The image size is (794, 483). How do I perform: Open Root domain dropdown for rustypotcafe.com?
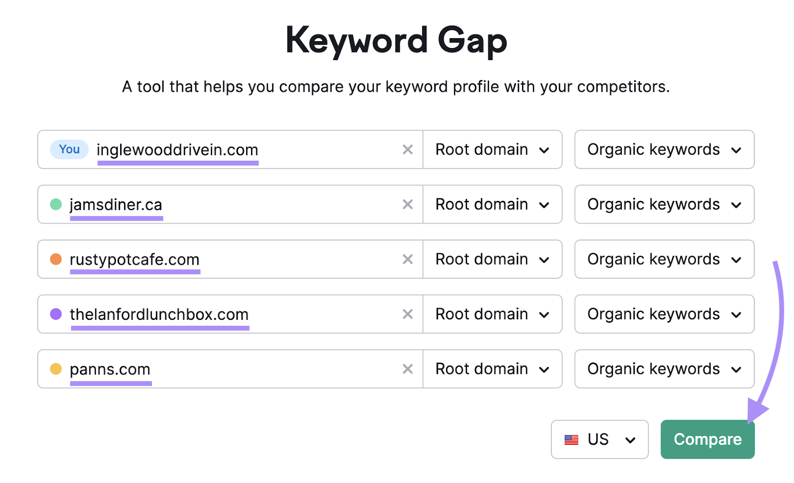pyautogui.click(x=492, y=259)
